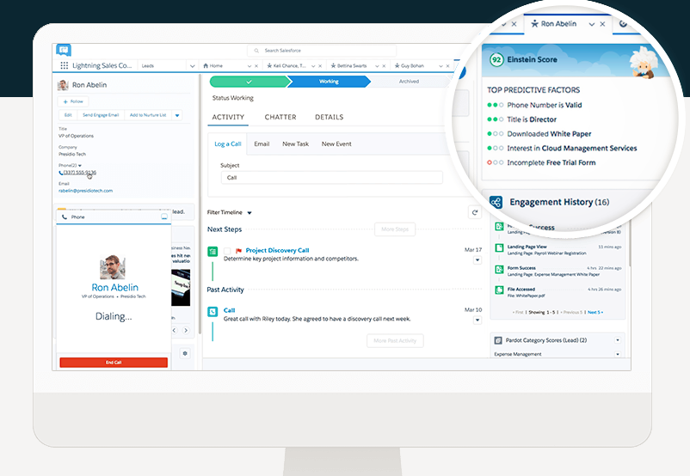Click the More Steps button
Screen dimensions: 690x476
coord(395,229)
